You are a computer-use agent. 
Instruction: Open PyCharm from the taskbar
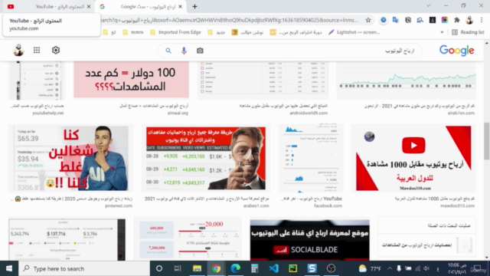[x=292, y=268]
